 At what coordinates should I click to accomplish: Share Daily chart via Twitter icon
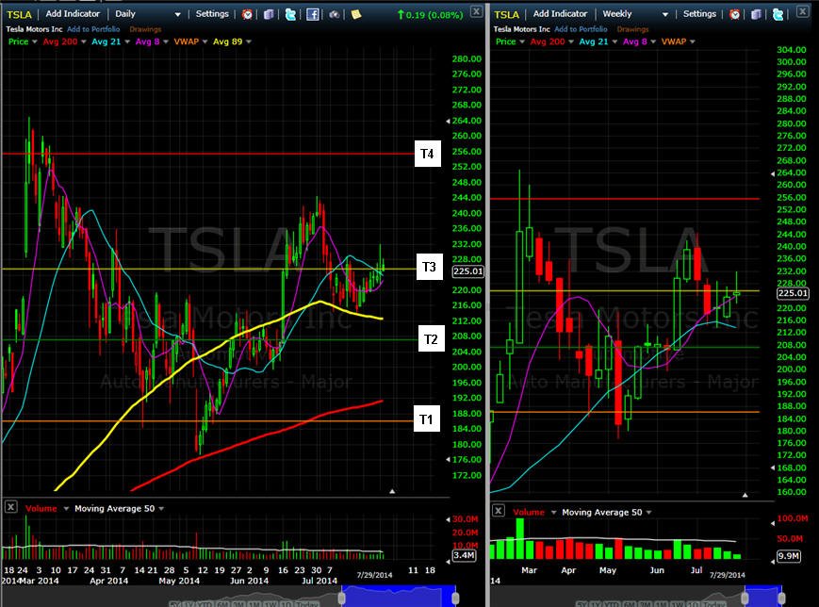tap(290, 14)
